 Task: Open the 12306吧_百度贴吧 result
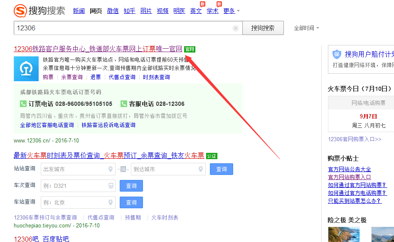pos(42,239)
